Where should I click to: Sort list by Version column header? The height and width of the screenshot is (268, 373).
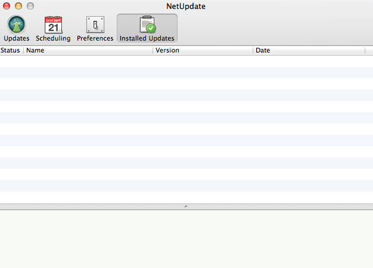(203, 51)
